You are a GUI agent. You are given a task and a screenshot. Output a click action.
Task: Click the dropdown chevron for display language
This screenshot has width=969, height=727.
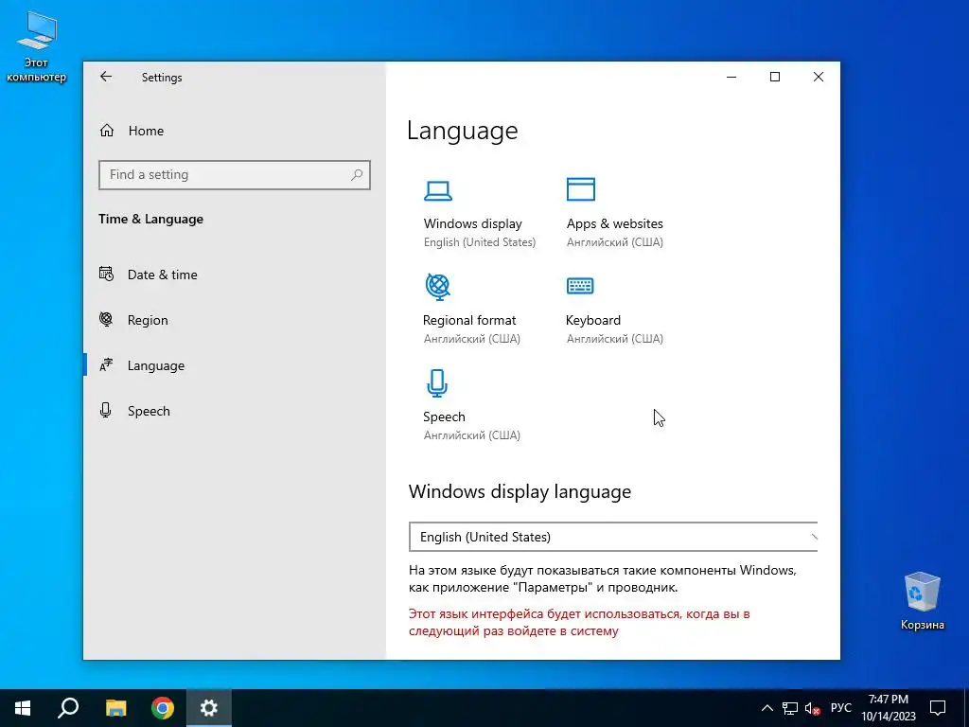[x=813, y=538]
